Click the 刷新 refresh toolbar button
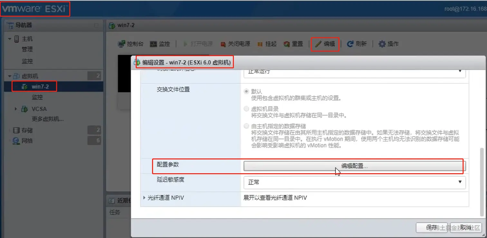Viewport: 487px width, 238px height. click(x=357, y=44)
